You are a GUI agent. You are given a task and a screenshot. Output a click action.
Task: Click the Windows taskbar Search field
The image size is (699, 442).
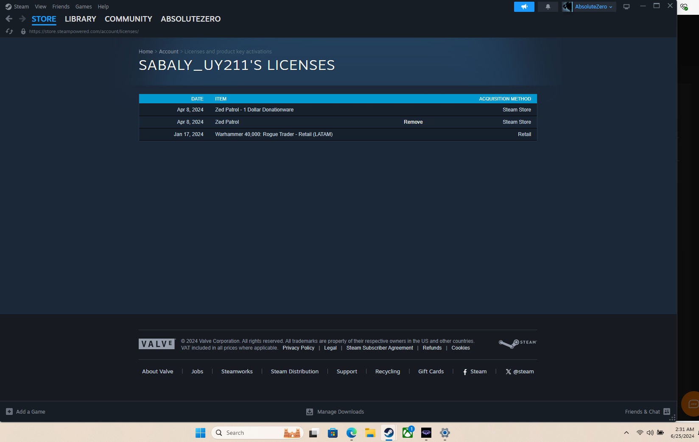250,433
